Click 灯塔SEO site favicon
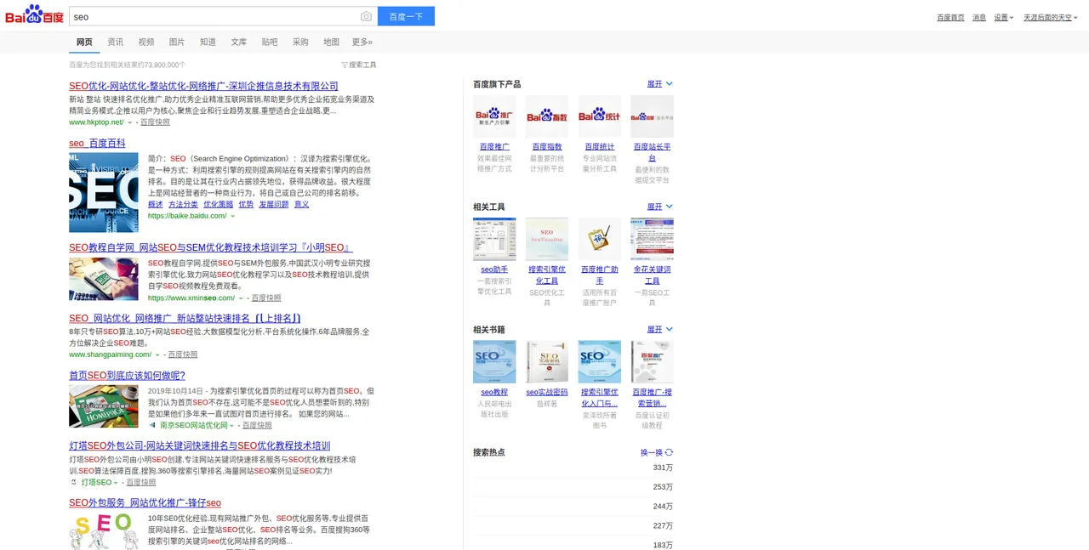 [x=73, y=482]
